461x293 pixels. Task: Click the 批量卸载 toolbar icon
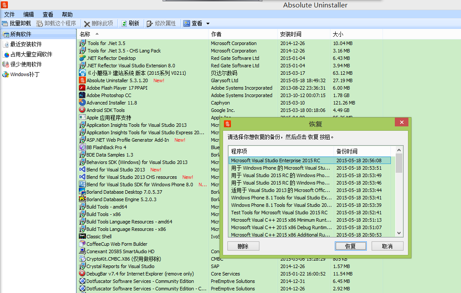click(x=5, y=24)
